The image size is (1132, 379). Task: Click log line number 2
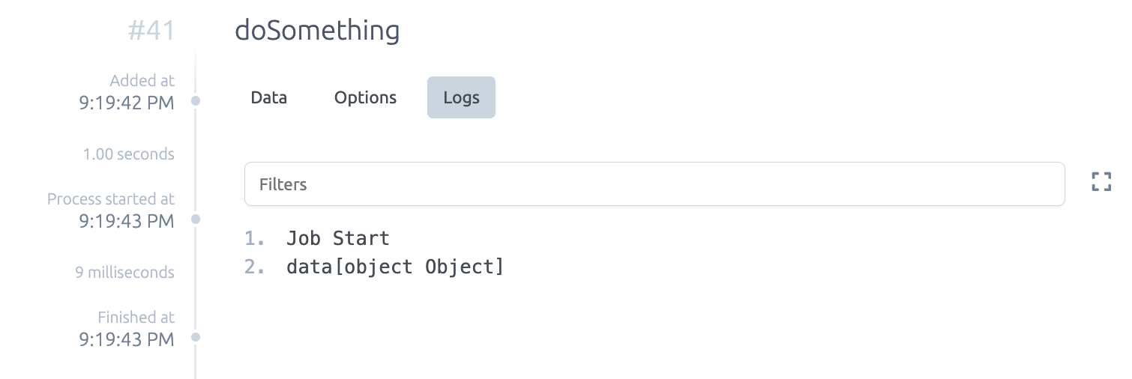[x=255, y=267]
